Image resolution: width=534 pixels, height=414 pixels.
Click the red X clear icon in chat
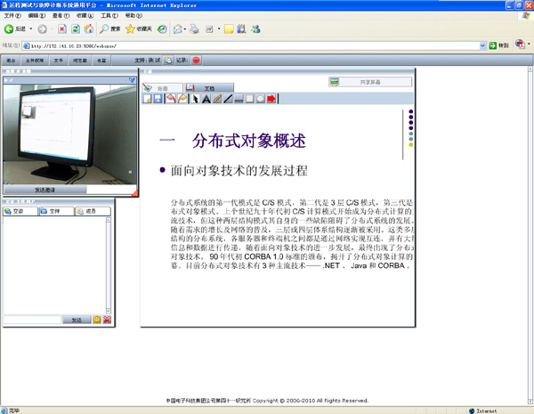point(107,320)
